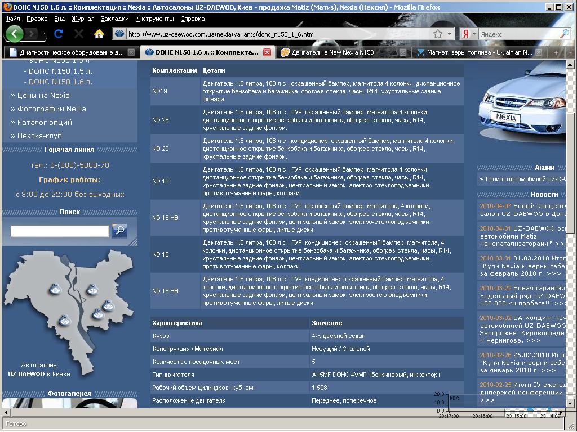Click inside the site search text field
Image resolution: width=577 pixels, height=432 pixels.
[x=60, y=231]
